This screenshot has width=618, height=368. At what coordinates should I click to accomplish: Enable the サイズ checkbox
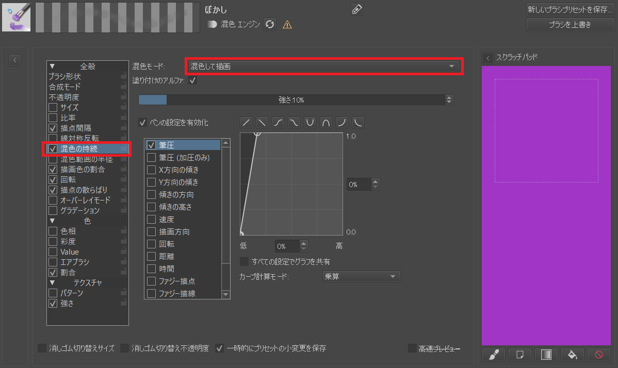tap(53, 107)
